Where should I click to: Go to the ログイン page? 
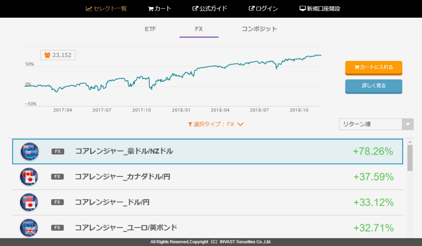click(x=263, y=9)
